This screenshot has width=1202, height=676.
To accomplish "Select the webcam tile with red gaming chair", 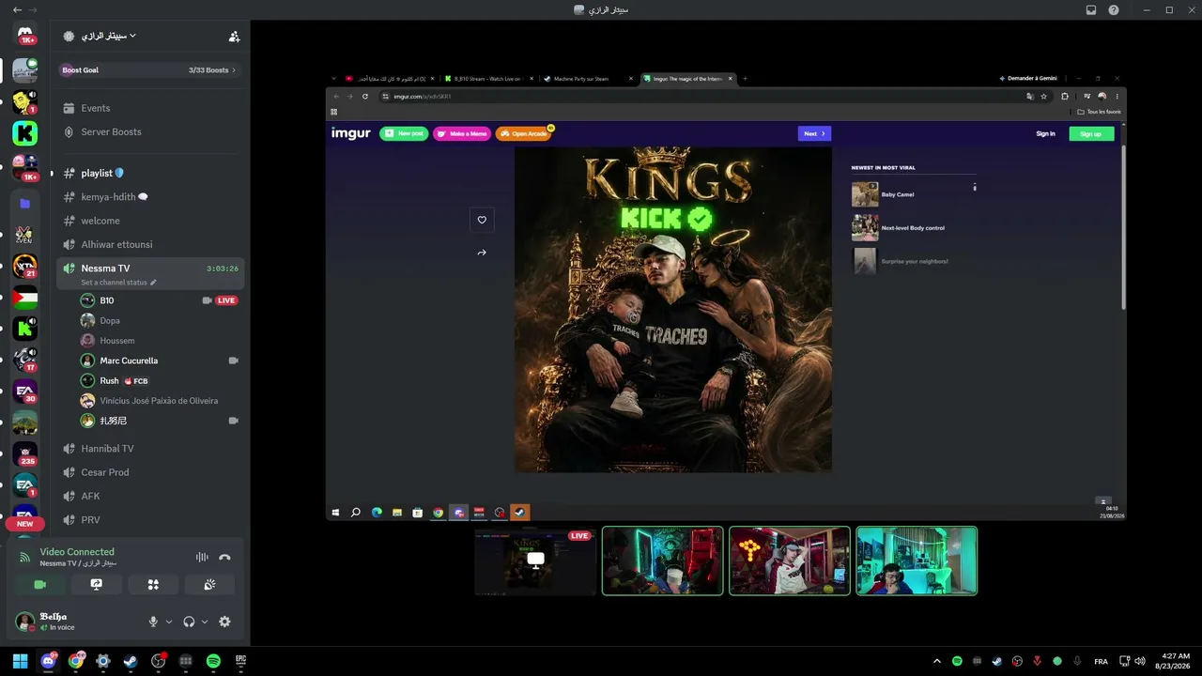I will (663, 561).
